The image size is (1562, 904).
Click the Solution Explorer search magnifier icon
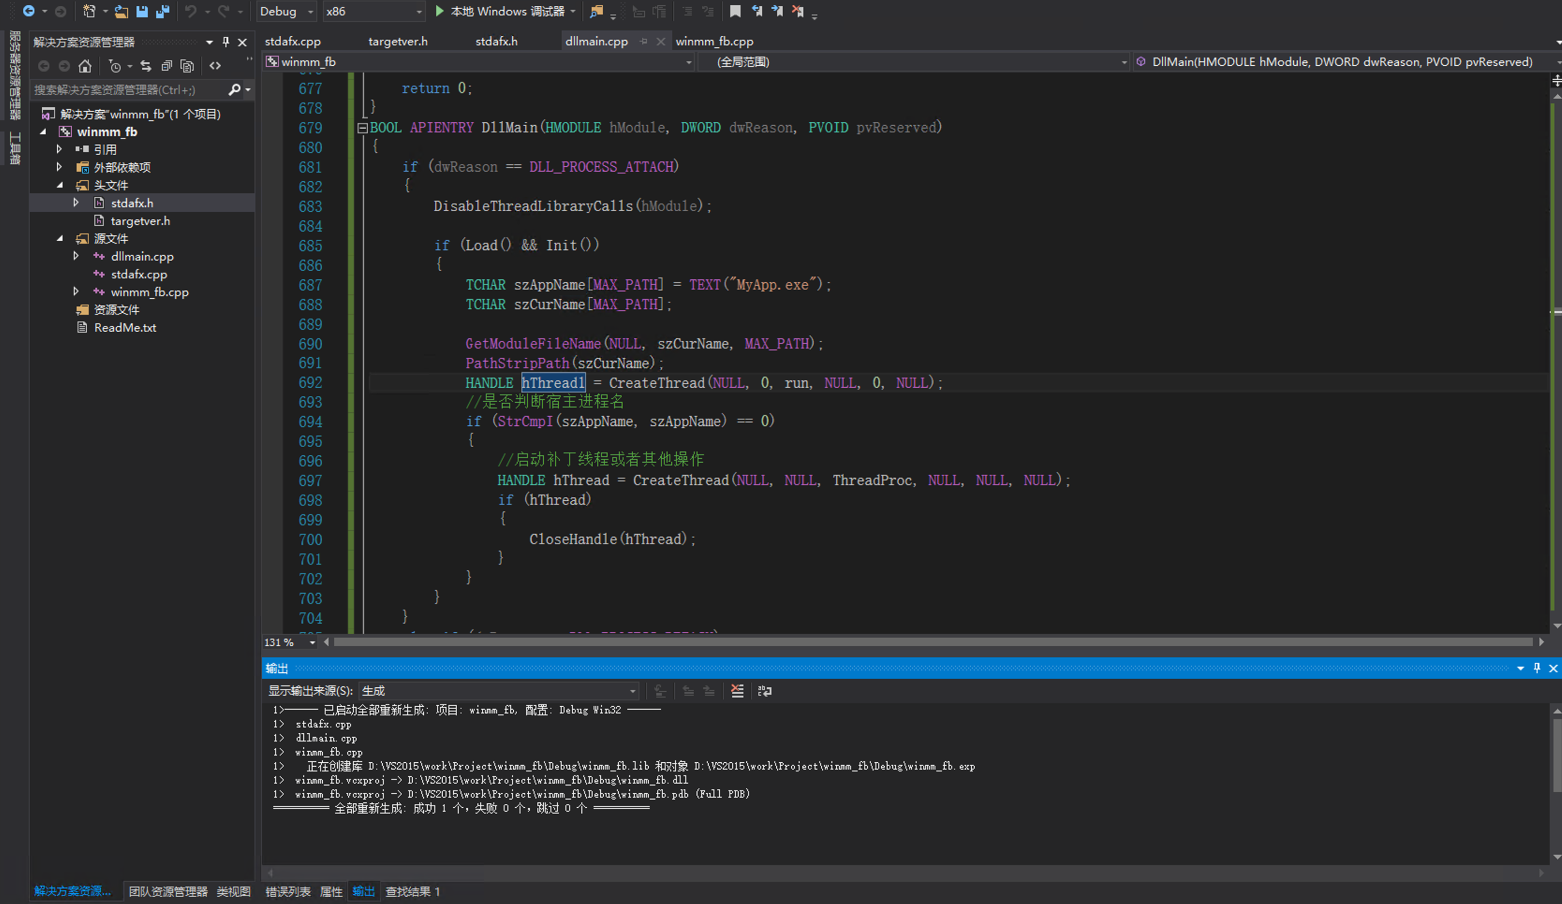point(234,90)
